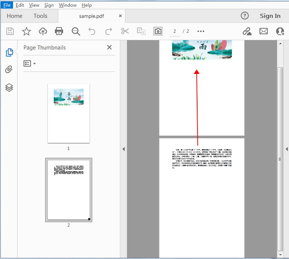Open the find text magnifier tool
This screenshot has width=289, height=259.
tap(76, 31)
